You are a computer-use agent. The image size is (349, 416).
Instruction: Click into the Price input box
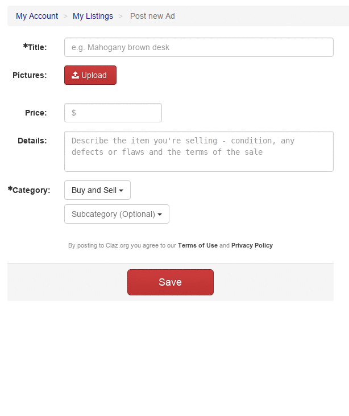pyautogui.click(x=113, y=113)
